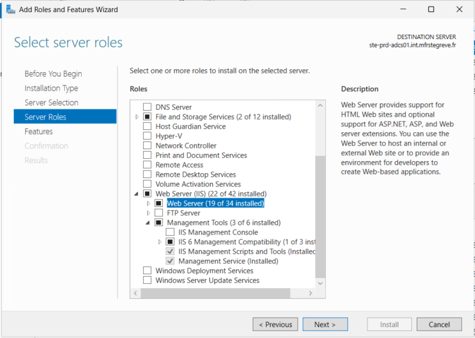The width and height of the screenshot is (475, 338).
Task: Check the IIS Management Console checkbox
Action: [170, 232]
